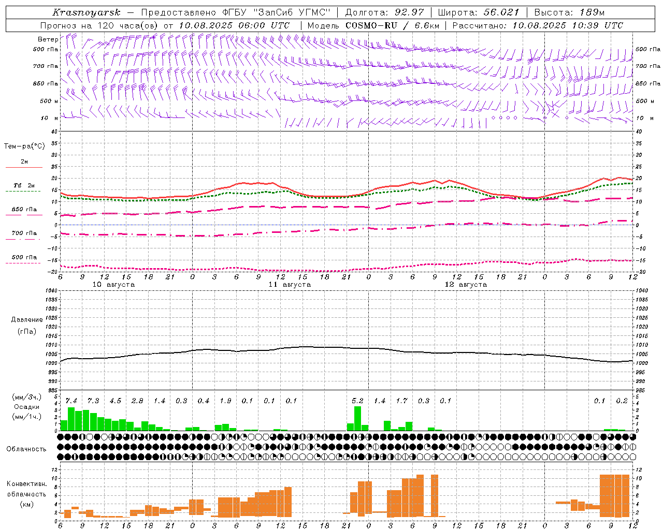
Task: Click the Осадки precipitation label
Action: [x=26, y=407]
